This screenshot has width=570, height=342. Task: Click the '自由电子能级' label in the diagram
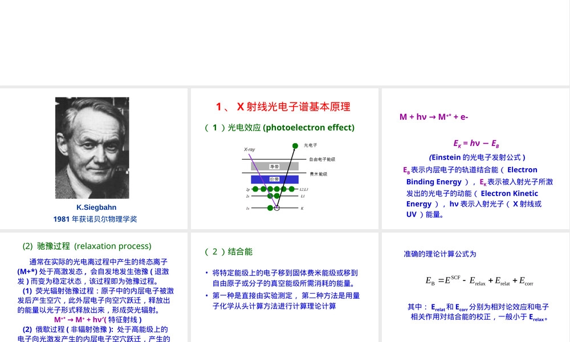pos(322,159)
